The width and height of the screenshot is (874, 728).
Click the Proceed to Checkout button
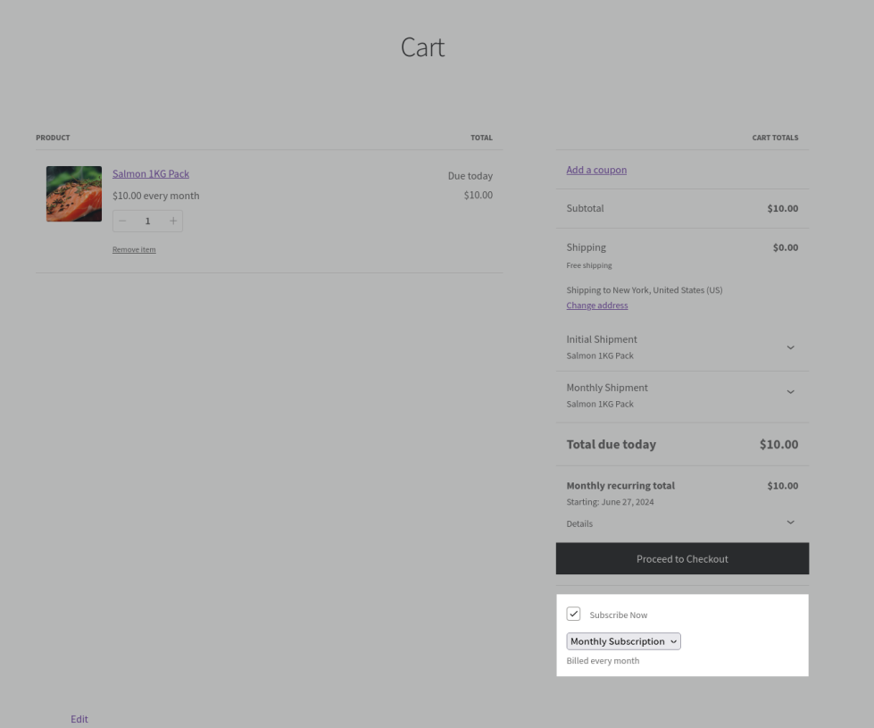pos(682,559)
